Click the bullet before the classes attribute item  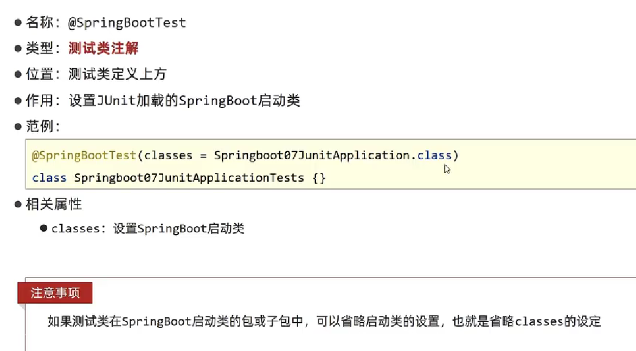pos(44,228)
